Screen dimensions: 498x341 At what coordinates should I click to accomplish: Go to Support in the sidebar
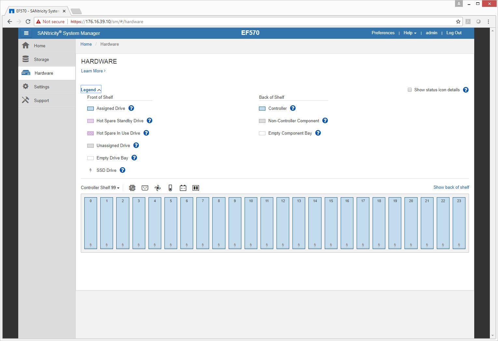41,101
